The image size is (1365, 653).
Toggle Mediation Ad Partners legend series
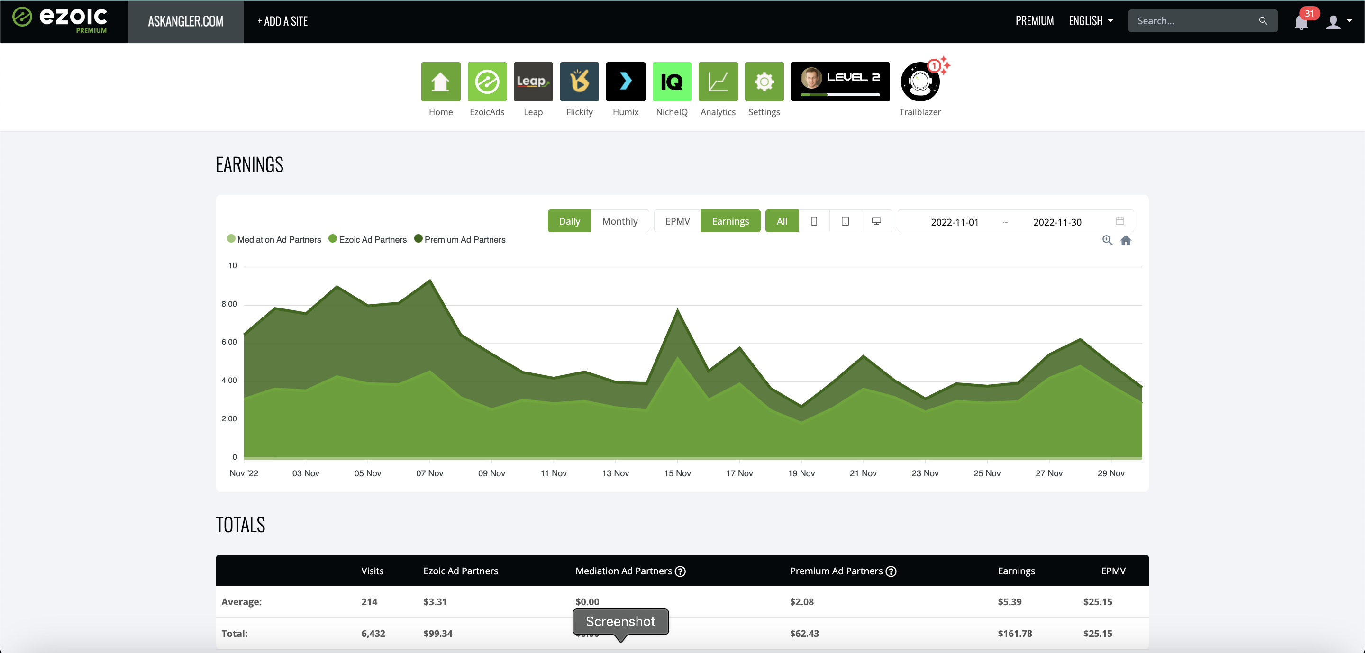pyautogui.click(x=274, y=239)
